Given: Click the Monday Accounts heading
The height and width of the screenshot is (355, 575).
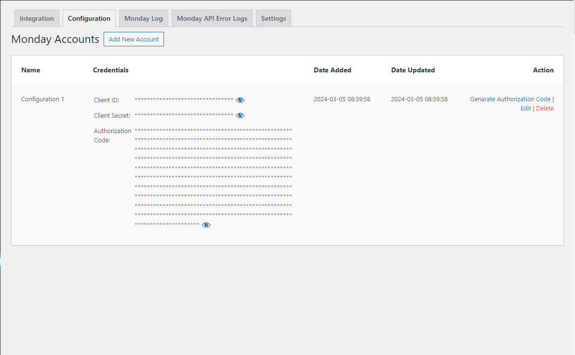Looking at the screenshot, I should 55,39.
